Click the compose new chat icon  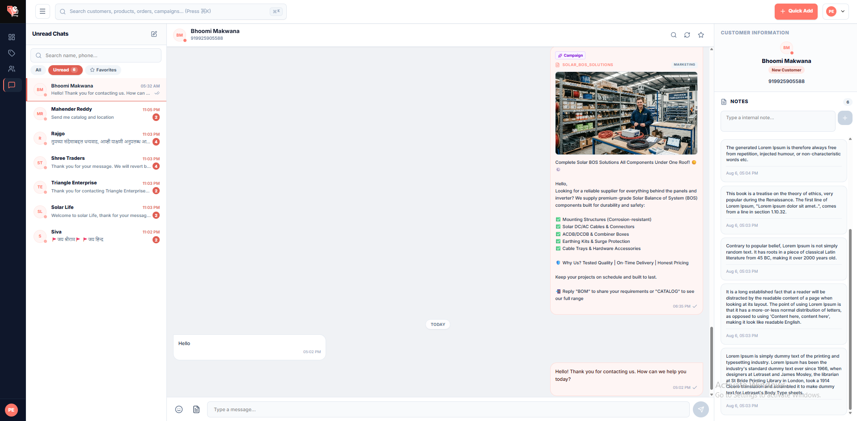(x=154, y=34)
